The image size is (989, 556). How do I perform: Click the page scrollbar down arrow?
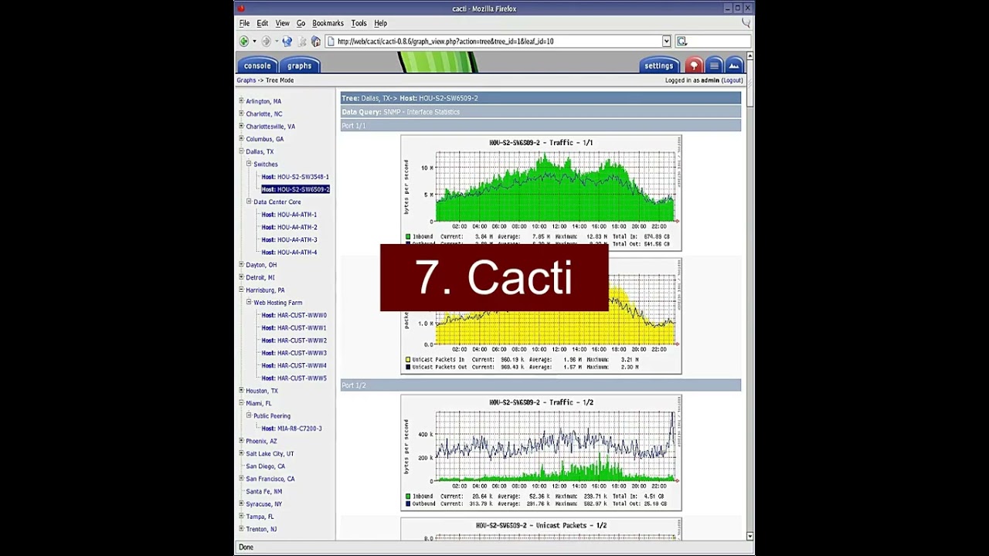point(749,536)
